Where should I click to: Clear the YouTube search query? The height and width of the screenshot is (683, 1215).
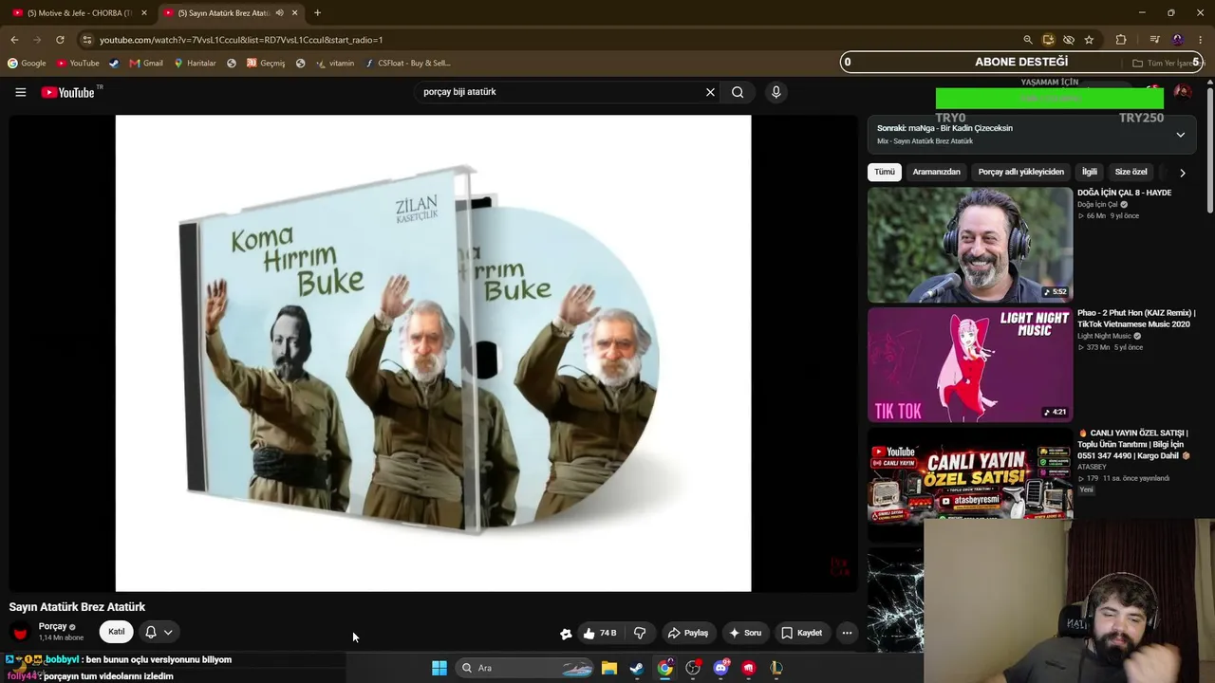click(710, 92)
